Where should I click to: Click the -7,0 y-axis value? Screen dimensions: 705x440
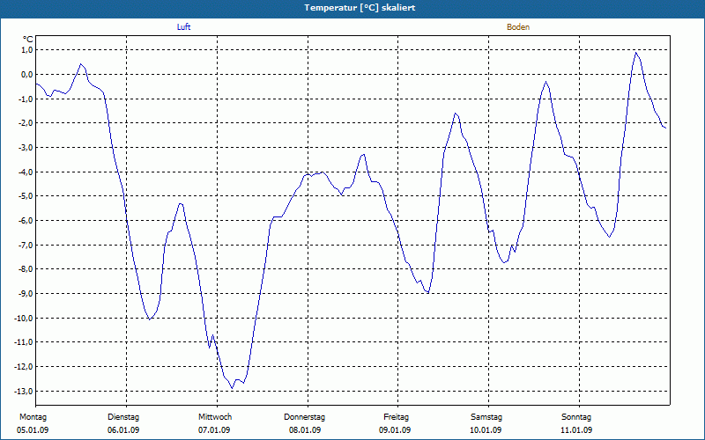tap(26, 246)
